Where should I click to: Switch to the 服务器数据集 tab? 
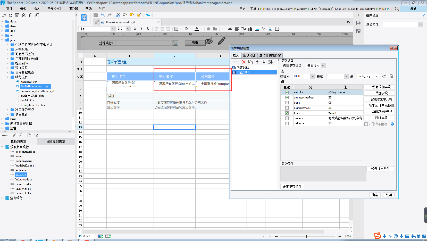(x=56, y=141)
